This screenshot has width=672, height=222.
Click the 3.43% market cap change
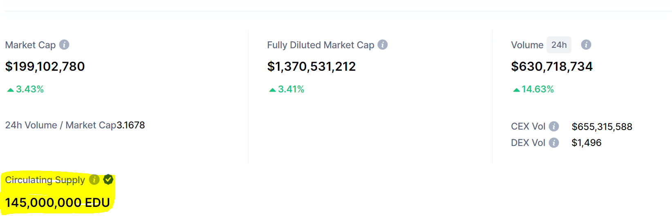pyautogui.click(x=25, y=89)
